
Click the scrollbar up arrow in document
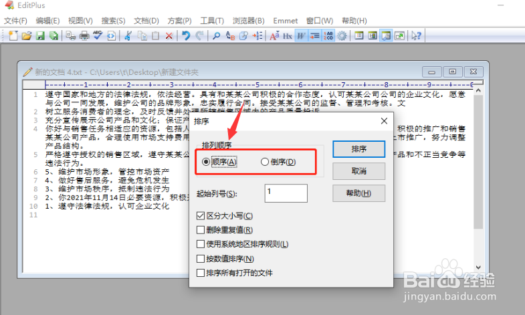[478, 90]
